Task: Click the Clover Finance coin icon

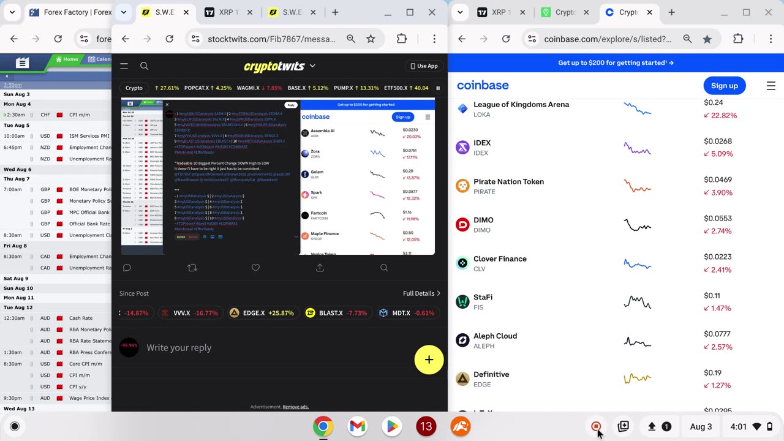Action: (x=462, y=263)
